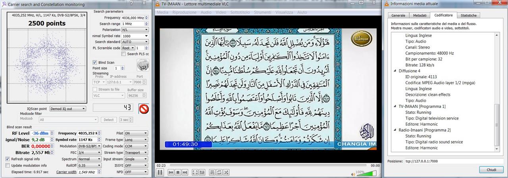
Task: Open VLC extended settings icon
Action: pyautogui.click(x=202, y=172)
